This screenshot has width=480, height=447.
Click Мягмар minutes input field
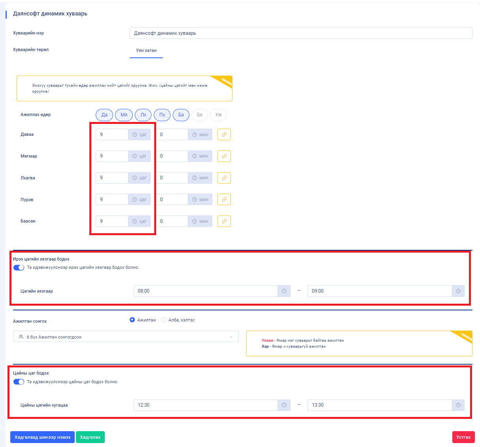(x=172, y=156)
